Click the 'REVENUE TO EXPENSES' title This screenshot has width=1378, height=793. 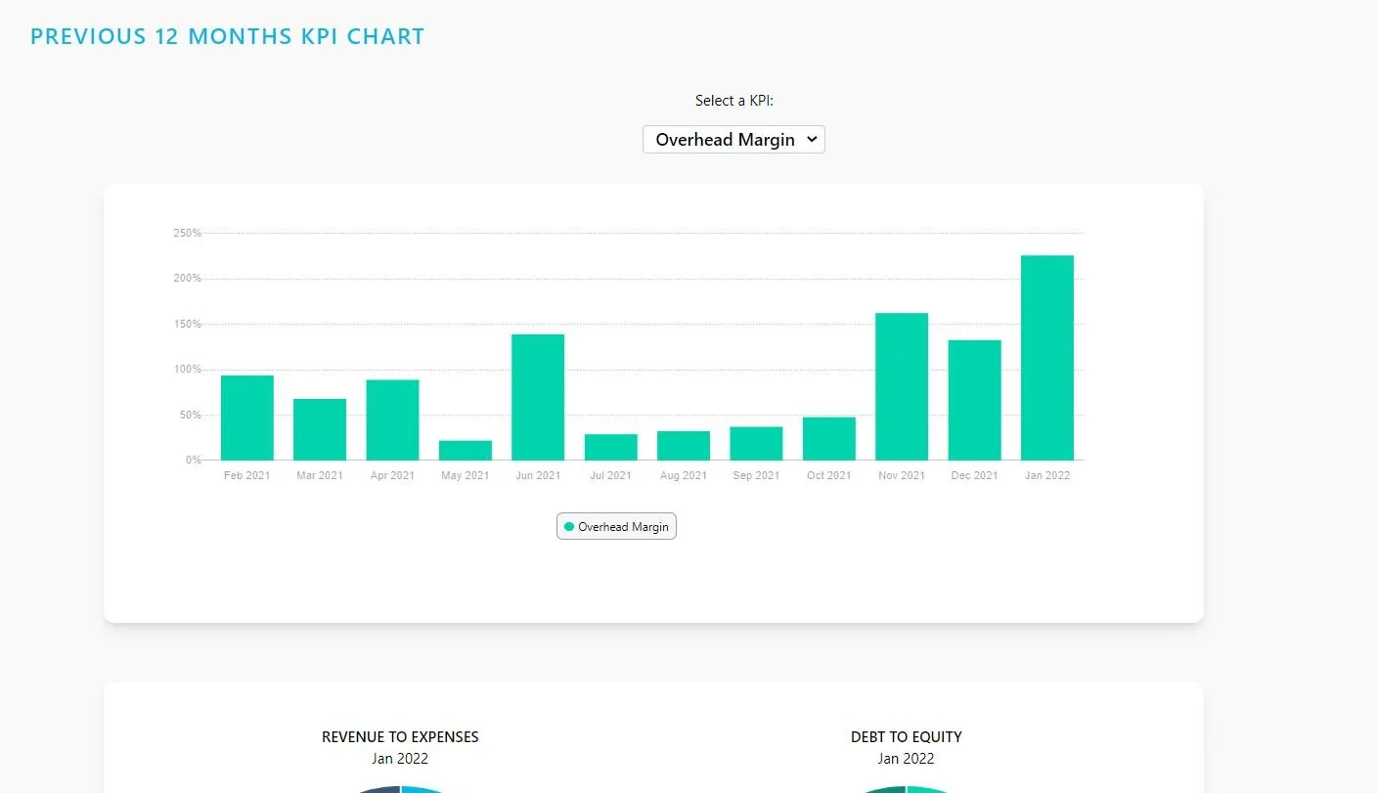coord(400,736)
